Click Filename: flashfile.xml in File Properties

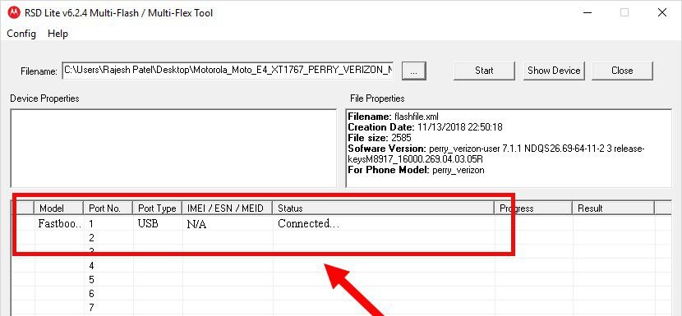tap(394, 117)
